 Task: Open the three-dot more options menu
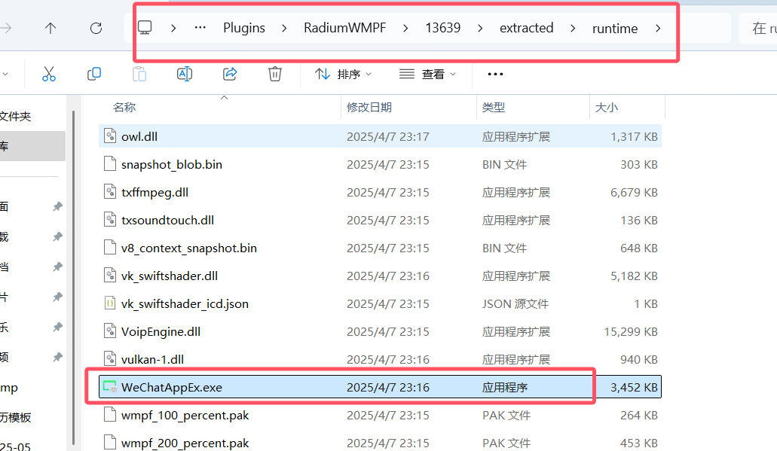click(495, 74)
